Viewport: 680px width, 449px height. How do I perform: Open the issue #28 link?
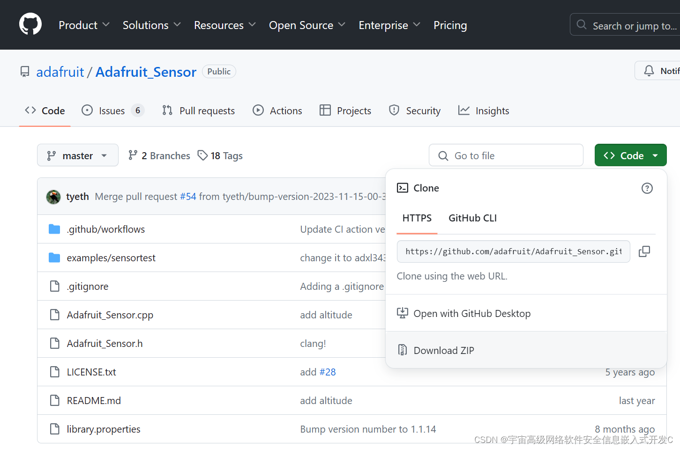328,372
